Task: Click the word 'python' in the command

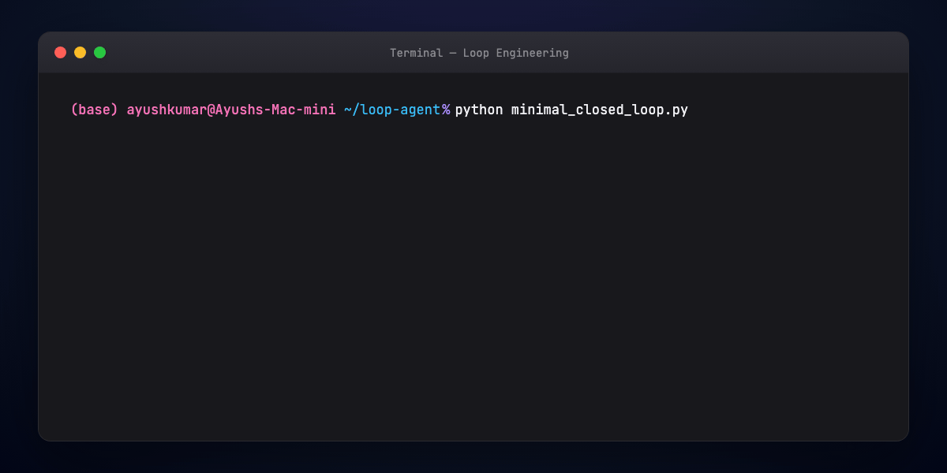Action: (479, 110)
